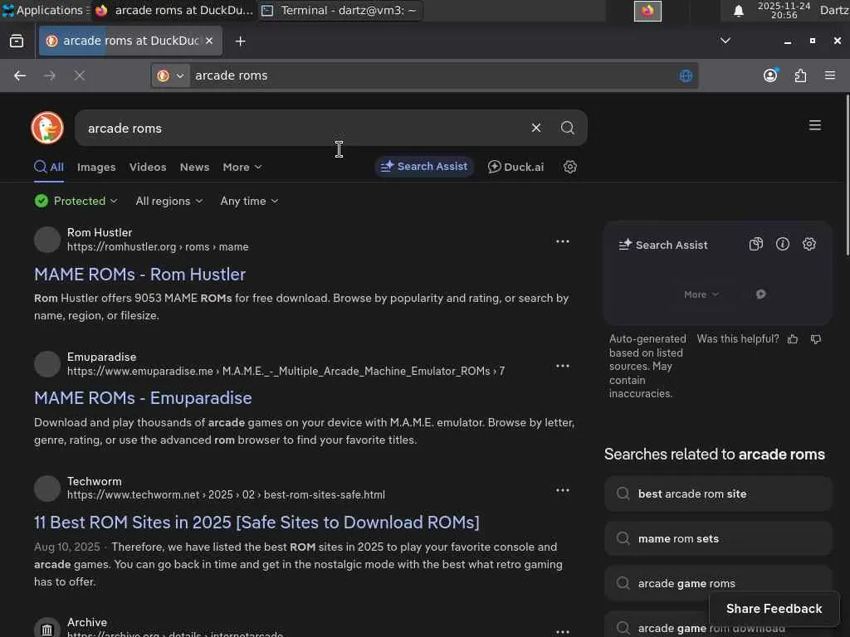Click the techworm.net URL breadcrumb
Viewport: 850px width, 637px height.
point(226,495)
